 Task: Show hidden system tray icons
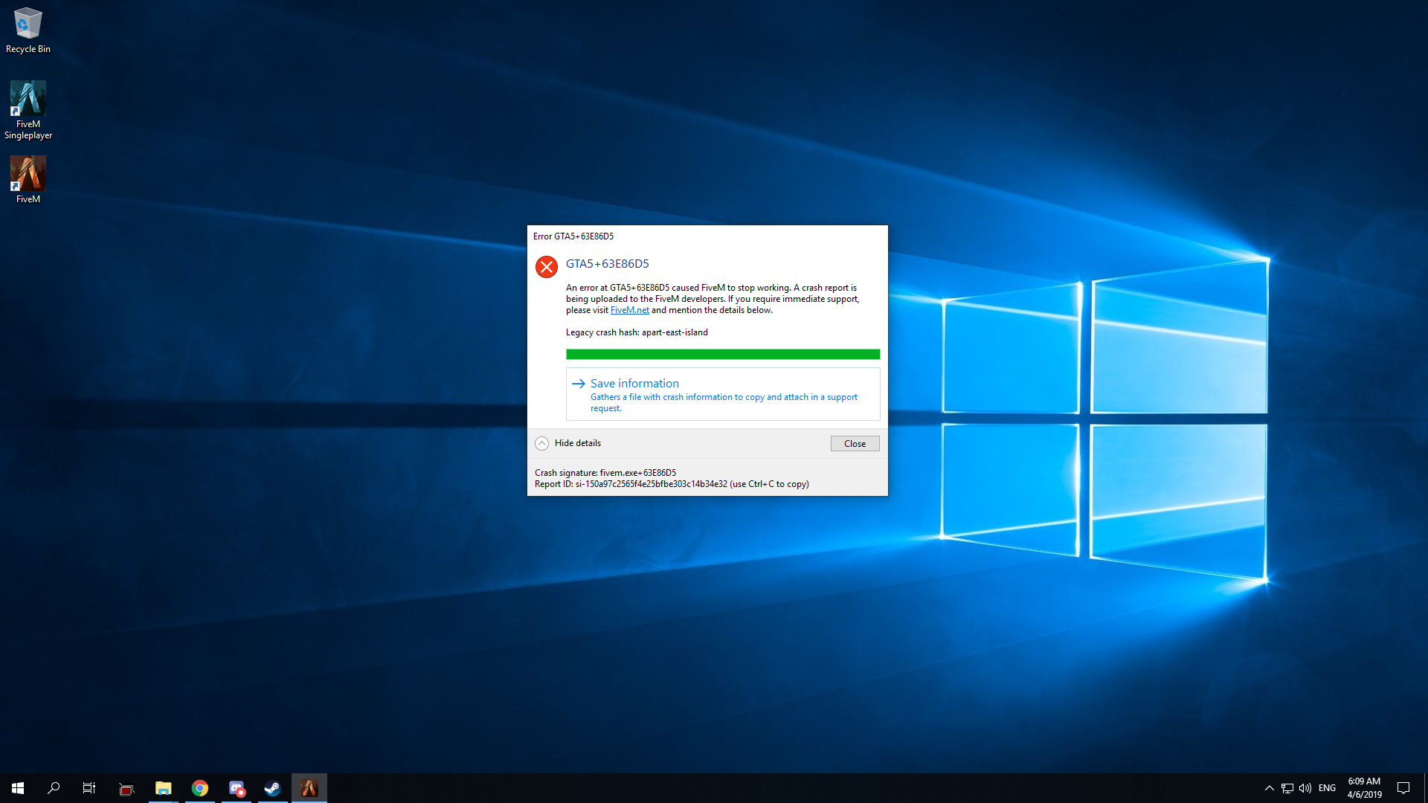tap(1269, 788)
